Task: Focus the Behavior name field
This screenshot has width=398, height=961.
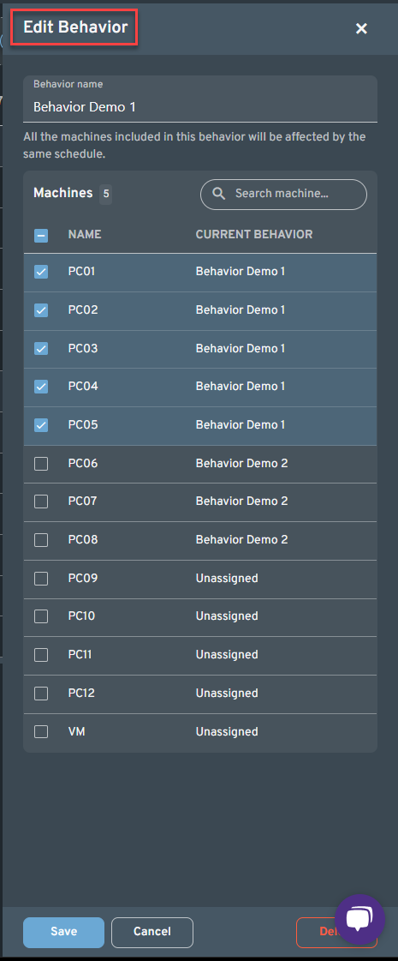Action: [200, 99]
